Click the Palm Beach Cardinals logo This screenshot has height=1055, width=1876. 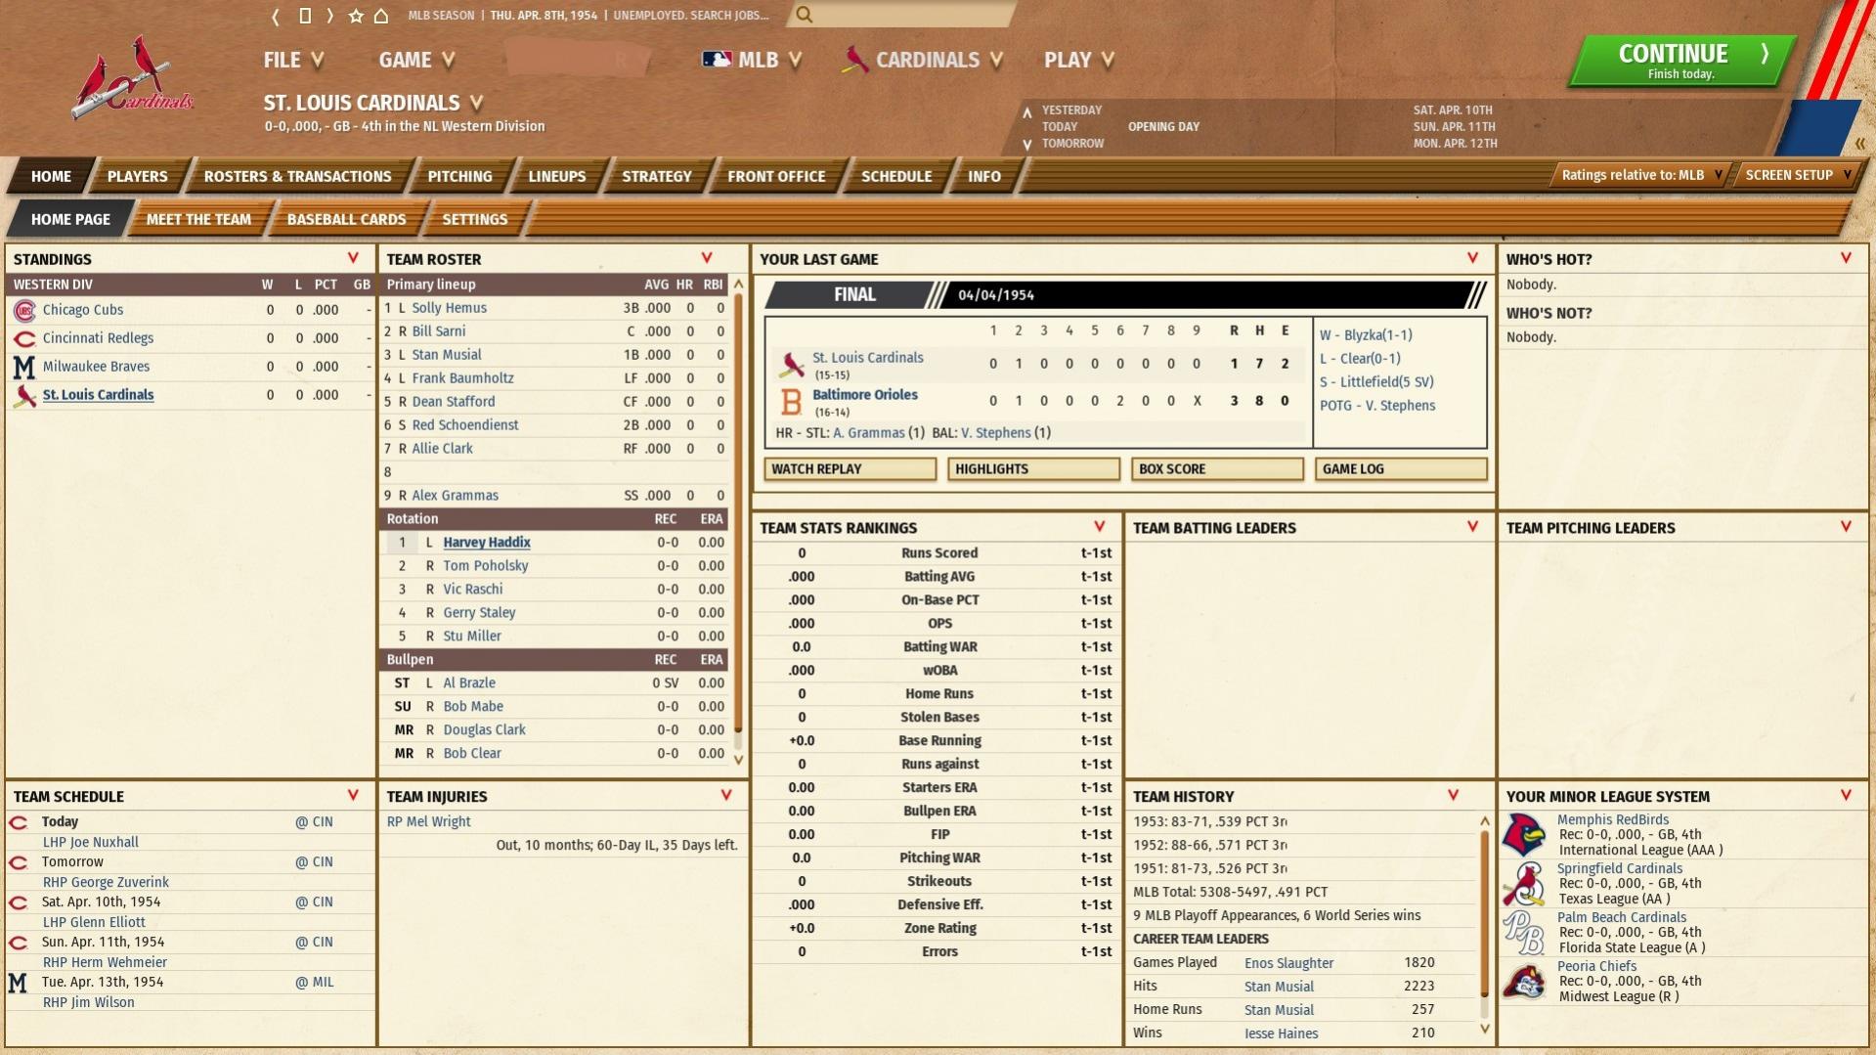click(1525, 933)
